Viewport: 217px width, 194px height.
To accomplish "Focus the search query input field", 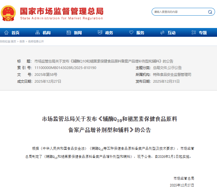I will point(179,12).
